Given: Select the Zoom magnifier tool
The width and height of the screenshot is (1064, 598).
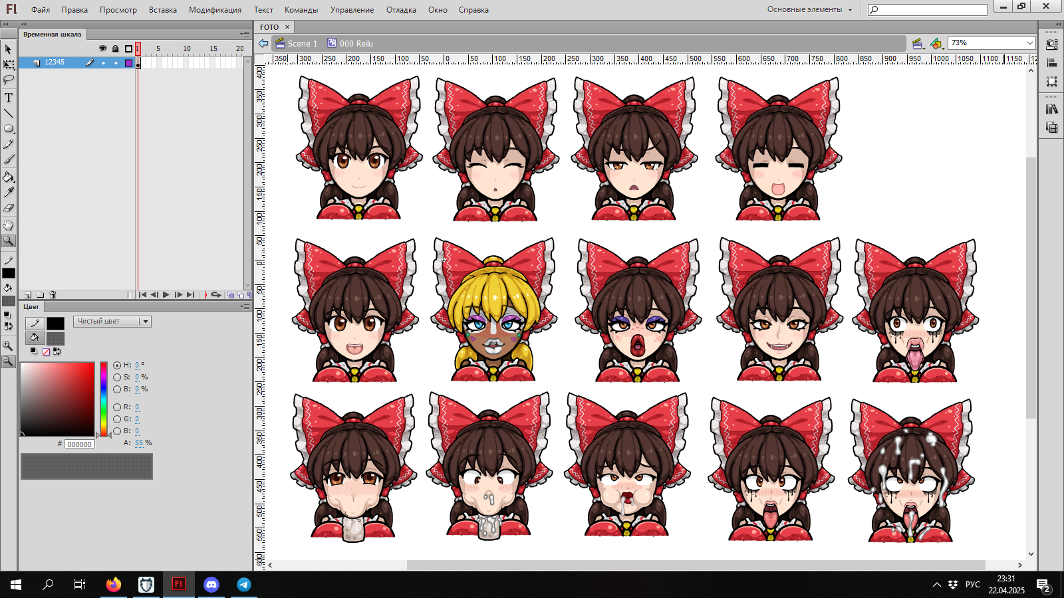Looking at the screenshot, I should [8, 241].
